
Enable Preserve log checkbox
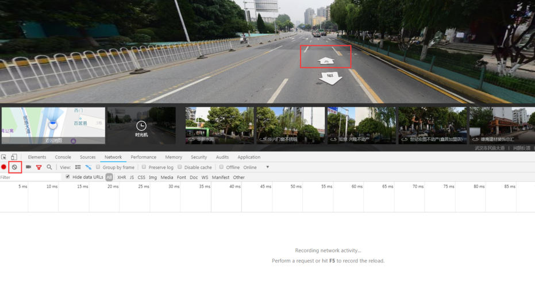(144, 167)
